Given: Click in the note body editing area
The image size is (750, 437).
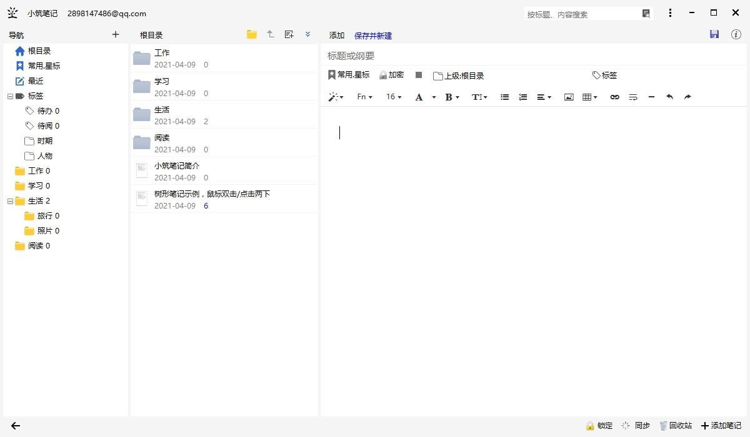Looking at the screenshot, I should coord(533,261).
